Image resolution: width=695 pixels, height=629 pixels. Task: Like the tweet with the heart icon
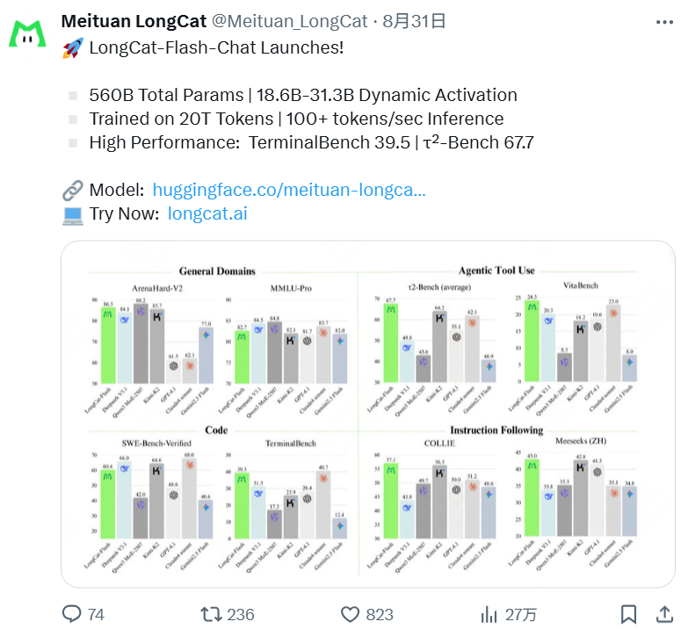(350, 614)
